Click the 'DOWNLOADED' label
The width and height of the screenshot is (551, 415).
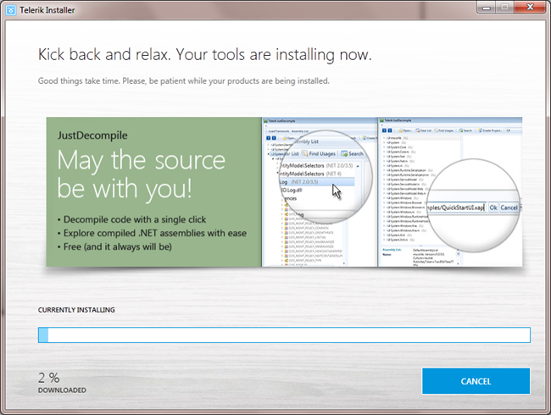point(62,390)
